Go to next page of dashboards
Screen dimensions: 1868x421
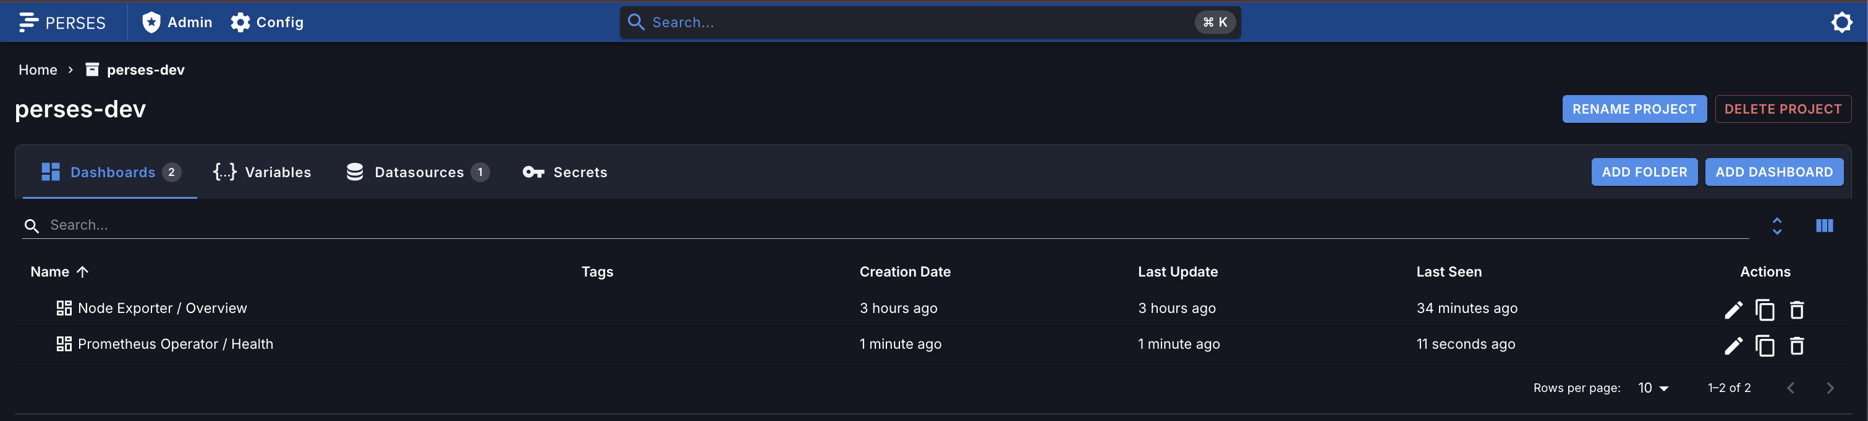coord(1830,388)
